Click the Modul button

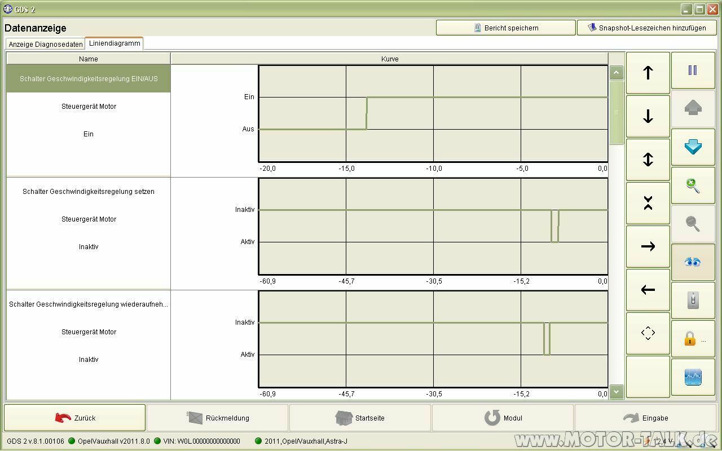[x=503, y=418]
